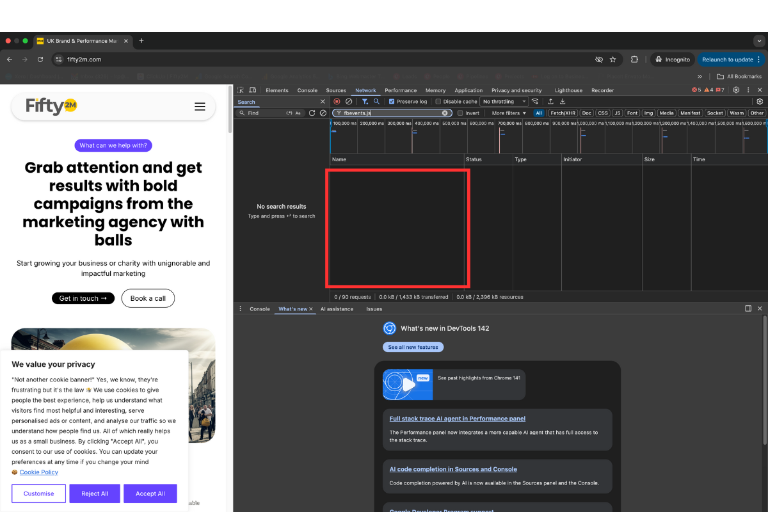Open Chrome extensions puzzle icon

click(634, 60)
